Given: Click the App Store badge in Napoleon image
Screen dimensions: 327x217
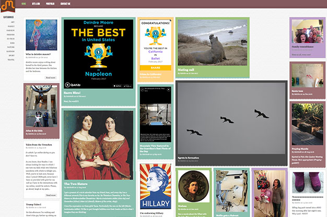Looking at the screenshot, I should (118, 86).
